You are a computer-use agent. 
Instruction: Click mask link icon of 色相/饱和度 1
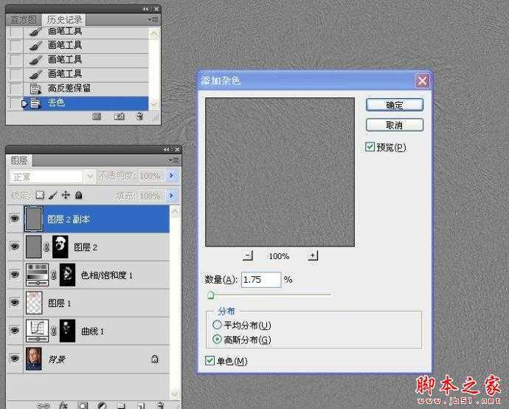(x=54, y=275)
